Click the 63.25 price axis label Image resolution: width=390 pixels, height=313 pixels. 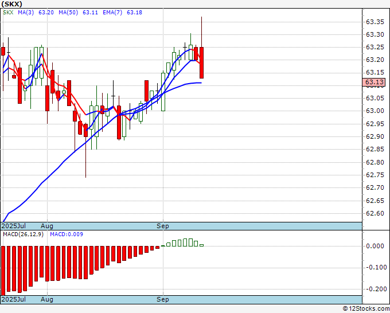tap(375, 47)
